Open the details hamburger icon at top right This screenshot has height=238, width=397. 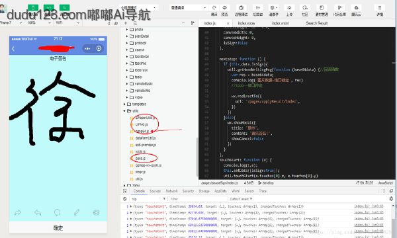(380, 7)
